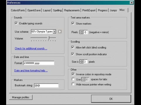The image size is (141, 105).
Task: Click into the Bookmark string field
Action: tap(46, 85)
